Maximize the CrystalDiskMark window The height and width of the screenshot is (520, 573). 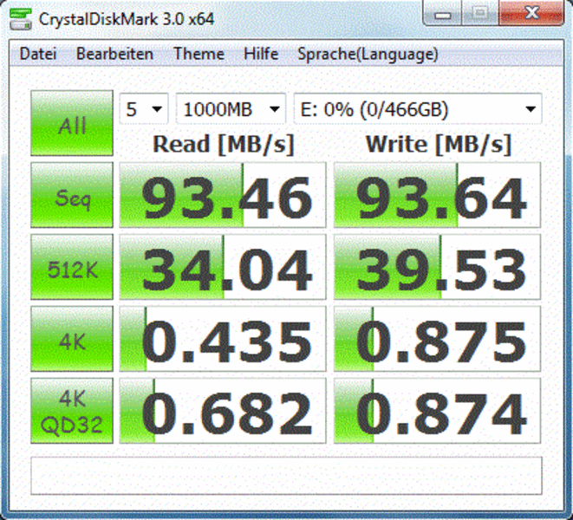(x=480, y=13)
